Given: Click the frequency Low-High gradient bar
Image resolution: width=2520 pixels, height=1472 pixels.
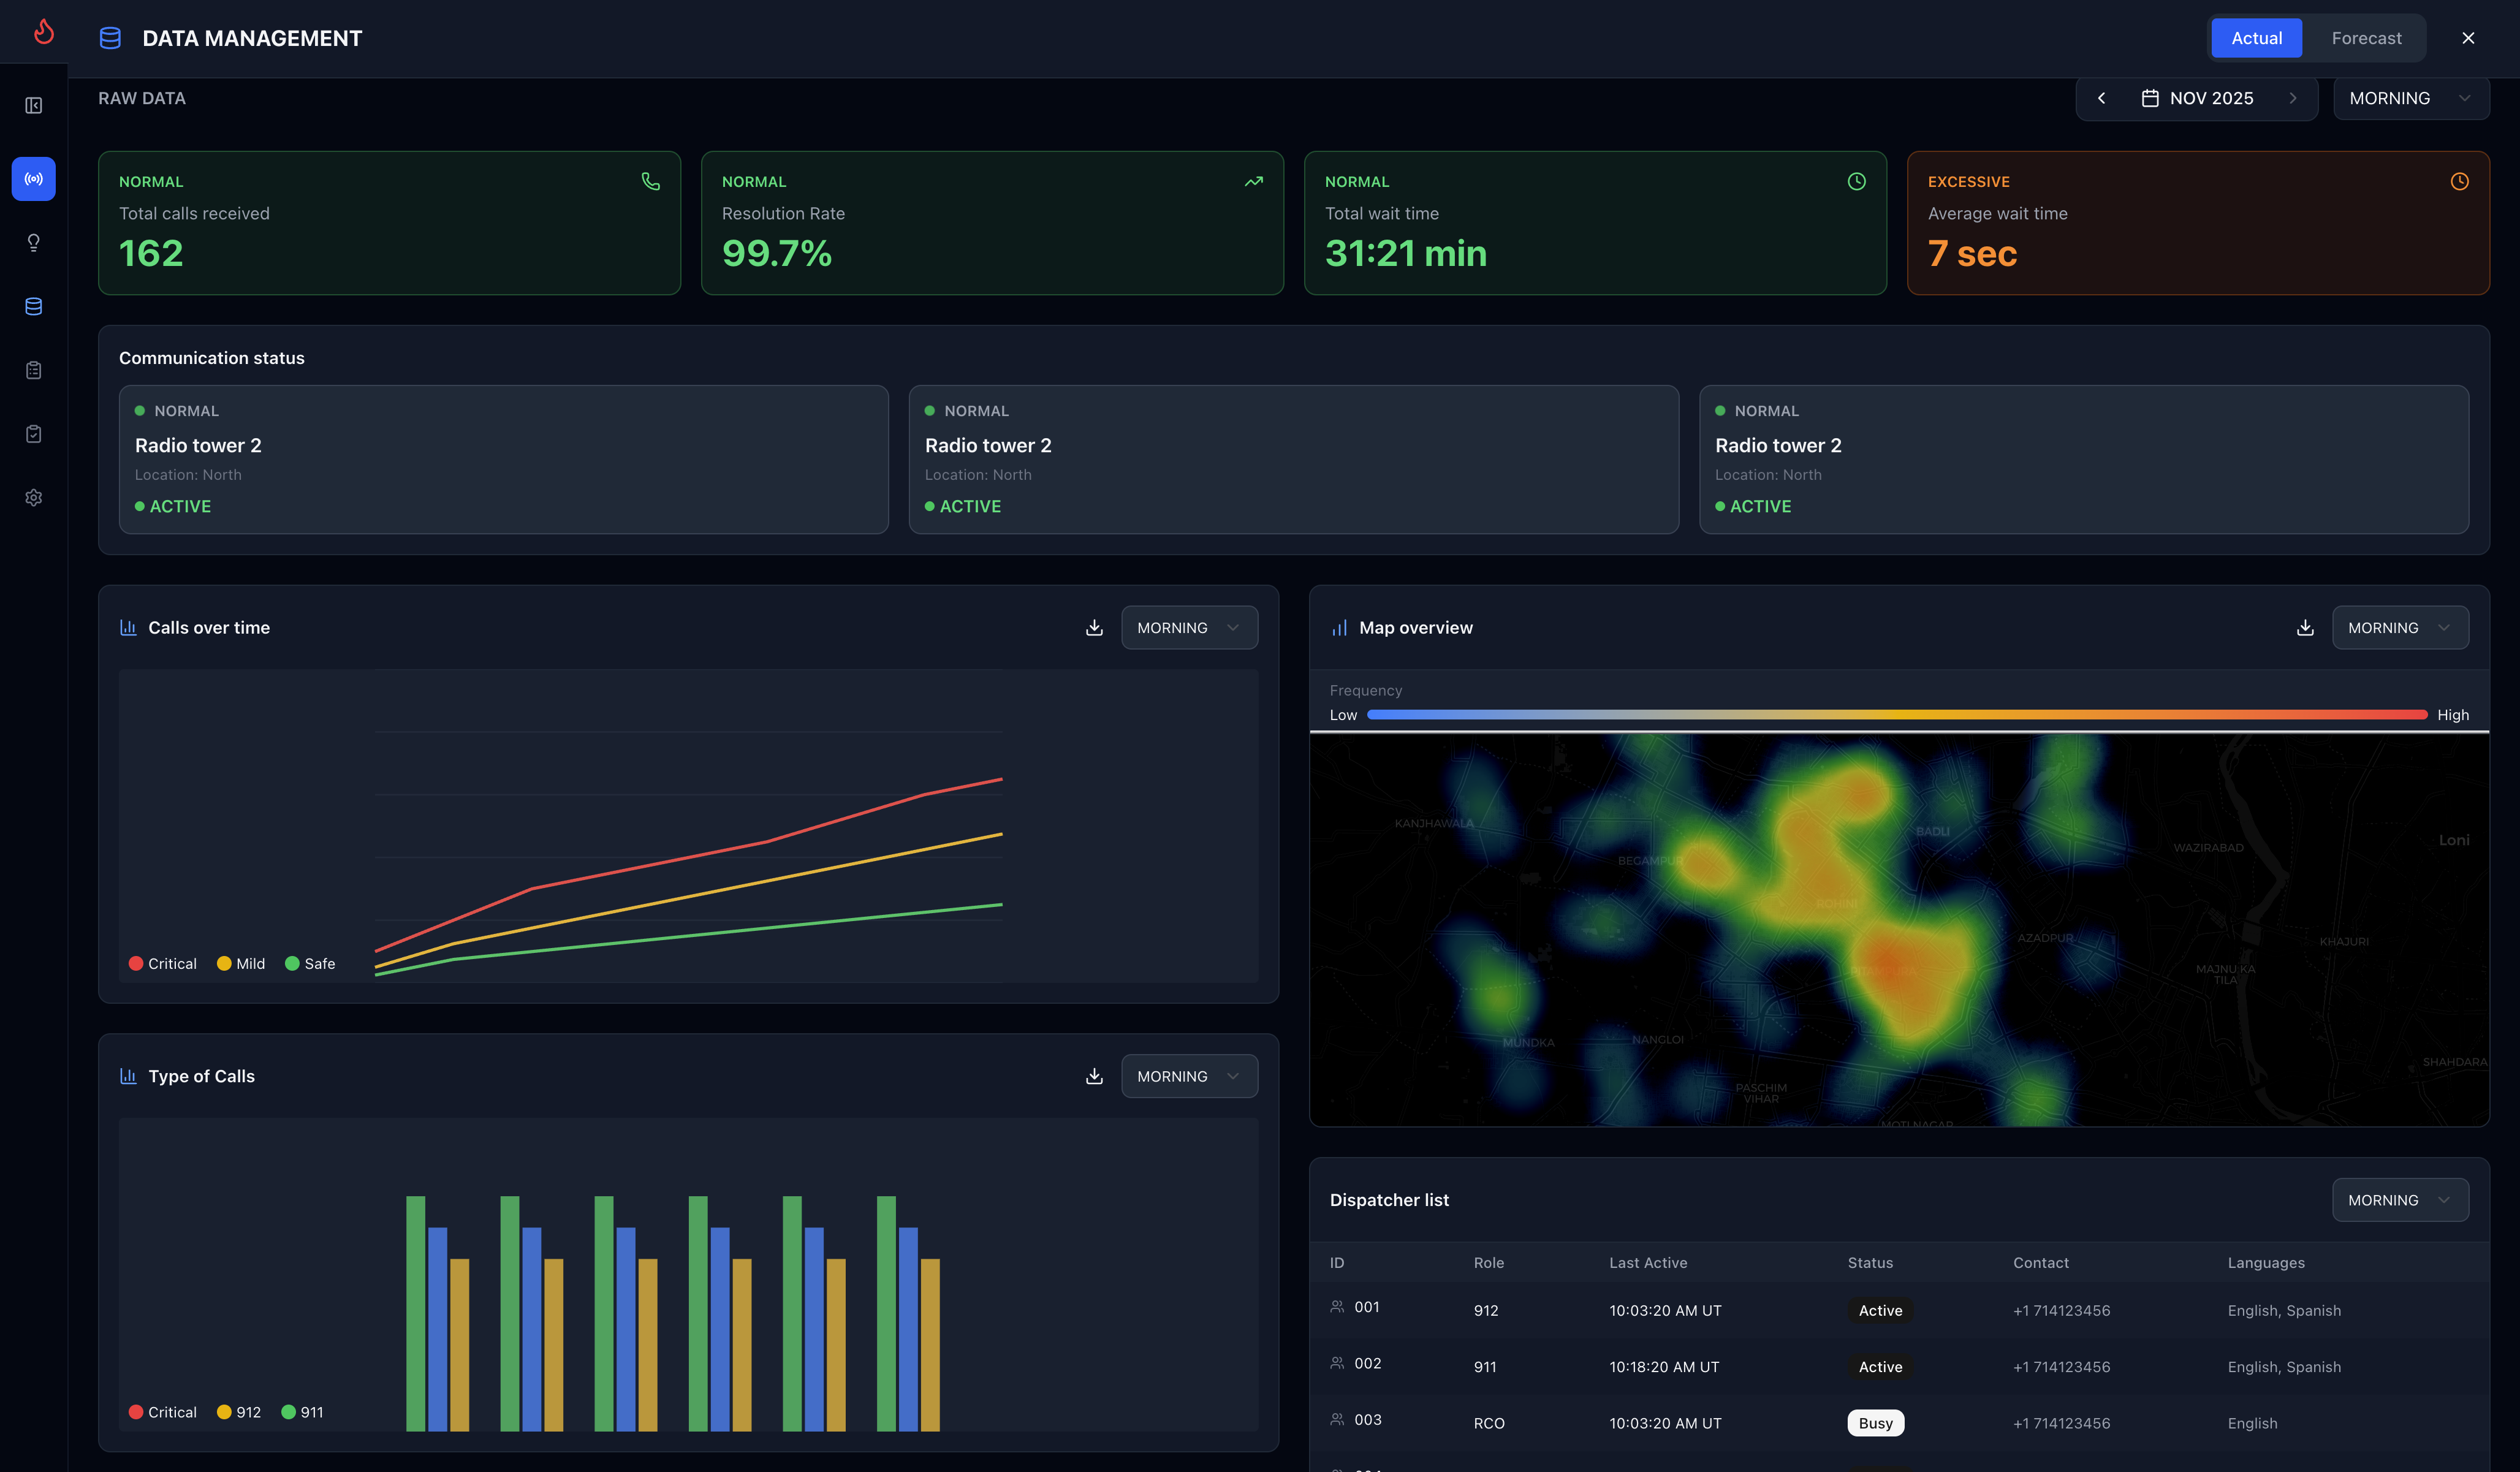Looking at the screenshot, I should pos(1896,715).
